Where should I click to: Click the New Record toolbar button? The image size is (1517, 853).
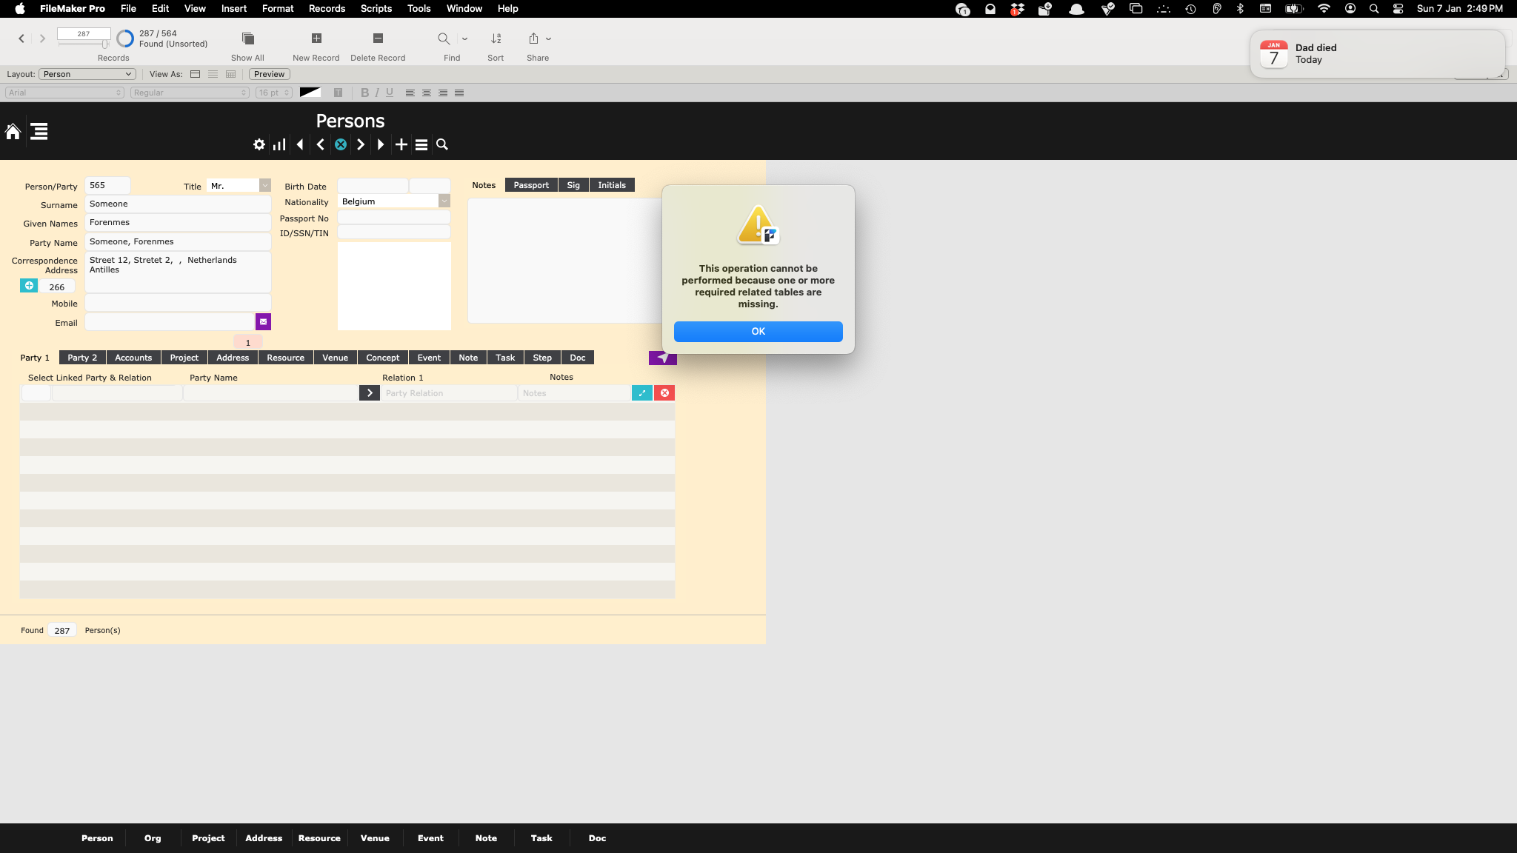tap(316, 46)
